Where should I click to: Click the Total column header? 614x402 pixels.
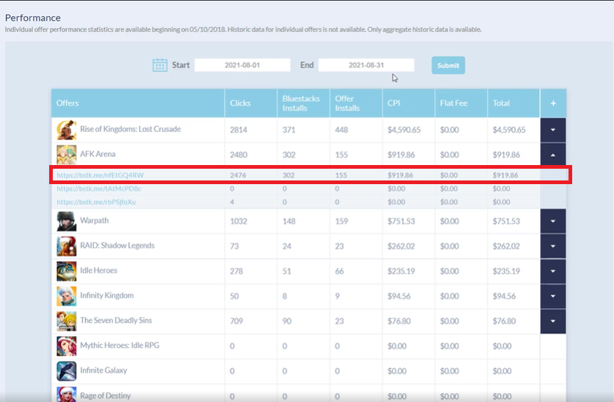(x=514, y=103)
